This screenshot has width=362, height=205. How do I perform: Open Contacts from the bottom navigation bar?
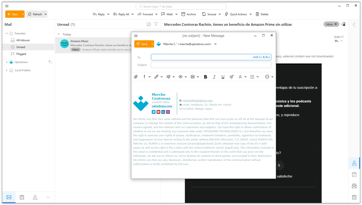[x=35, y=197]
